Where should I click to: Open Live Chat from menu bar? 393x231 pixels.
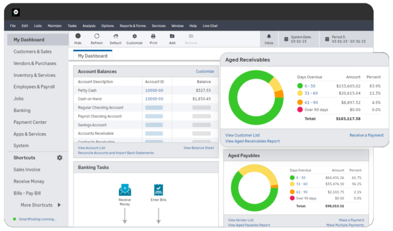coord(210,26)
